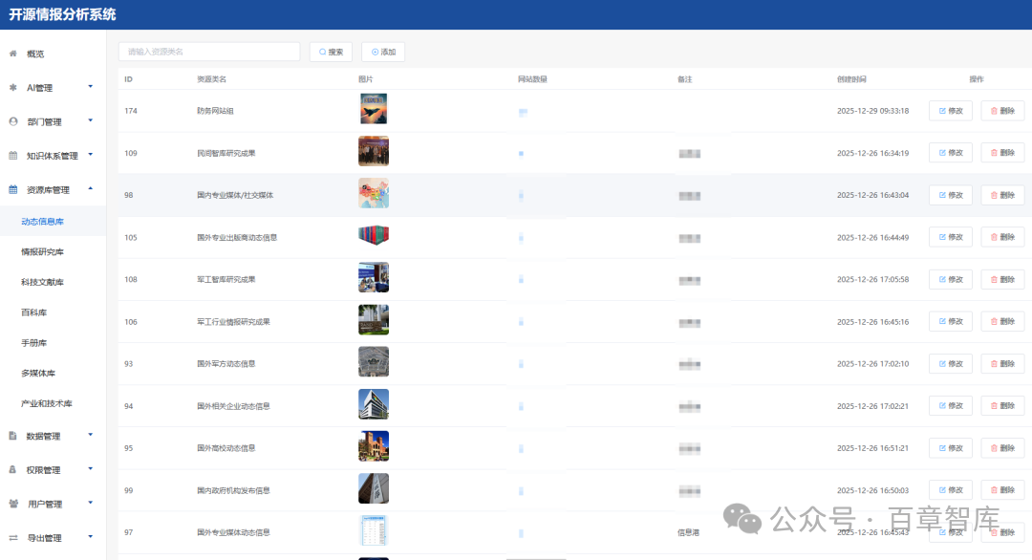Click the home icon beside 概览
This screenshot has height=560, width=1032.
12,54
